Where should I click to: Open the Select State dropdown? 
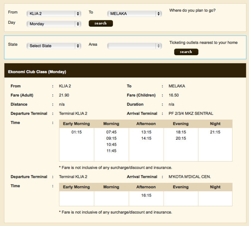(54, 46)
